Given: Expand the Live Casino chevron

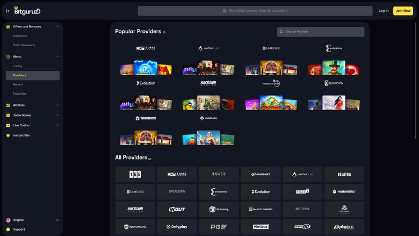Looking at the screenshot, I should (57, 125).
